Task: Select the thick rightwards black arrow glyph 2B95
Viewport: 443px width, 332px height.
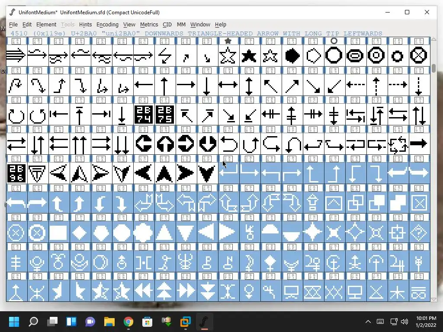Action: (x=419, y=144)
